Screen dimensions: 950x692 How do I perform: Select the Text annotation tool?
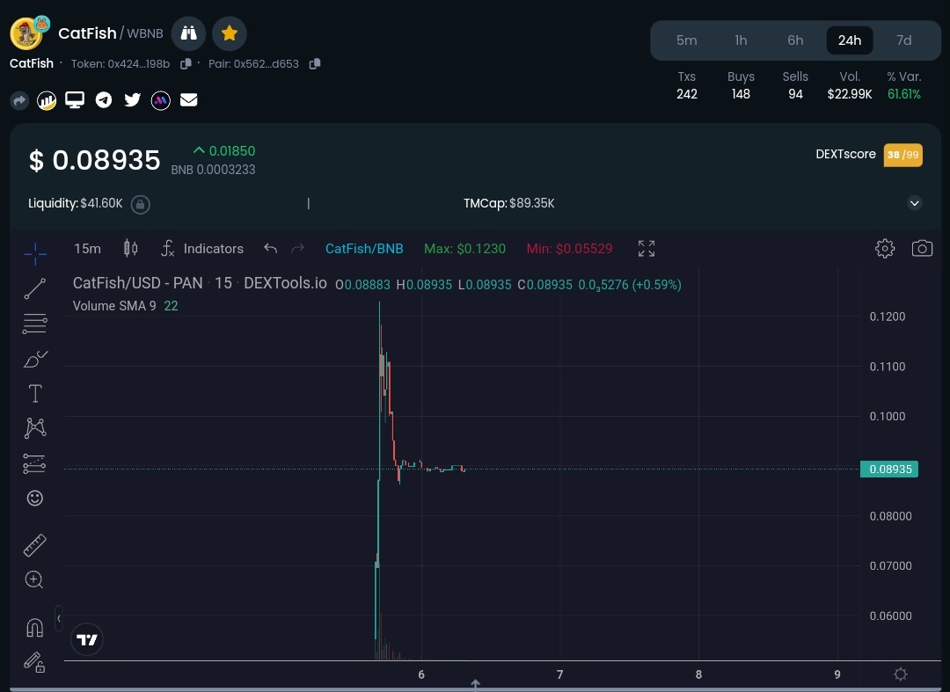35,394
